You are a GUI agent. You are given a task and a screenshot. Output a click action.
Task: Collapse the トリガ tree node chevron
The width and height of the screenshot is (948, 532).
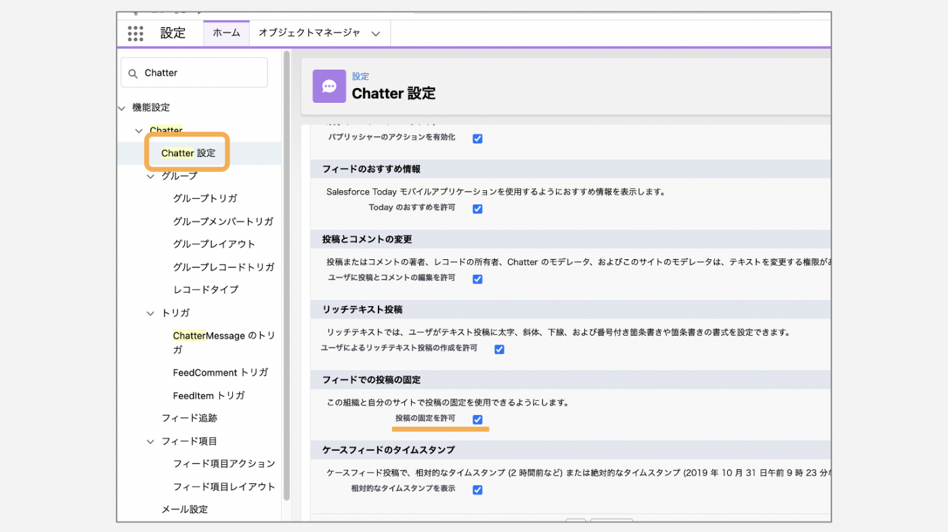150,313
